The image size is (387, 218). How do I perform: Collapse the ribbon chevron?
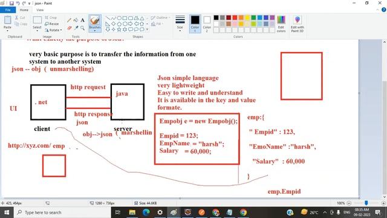pos(377,10)
